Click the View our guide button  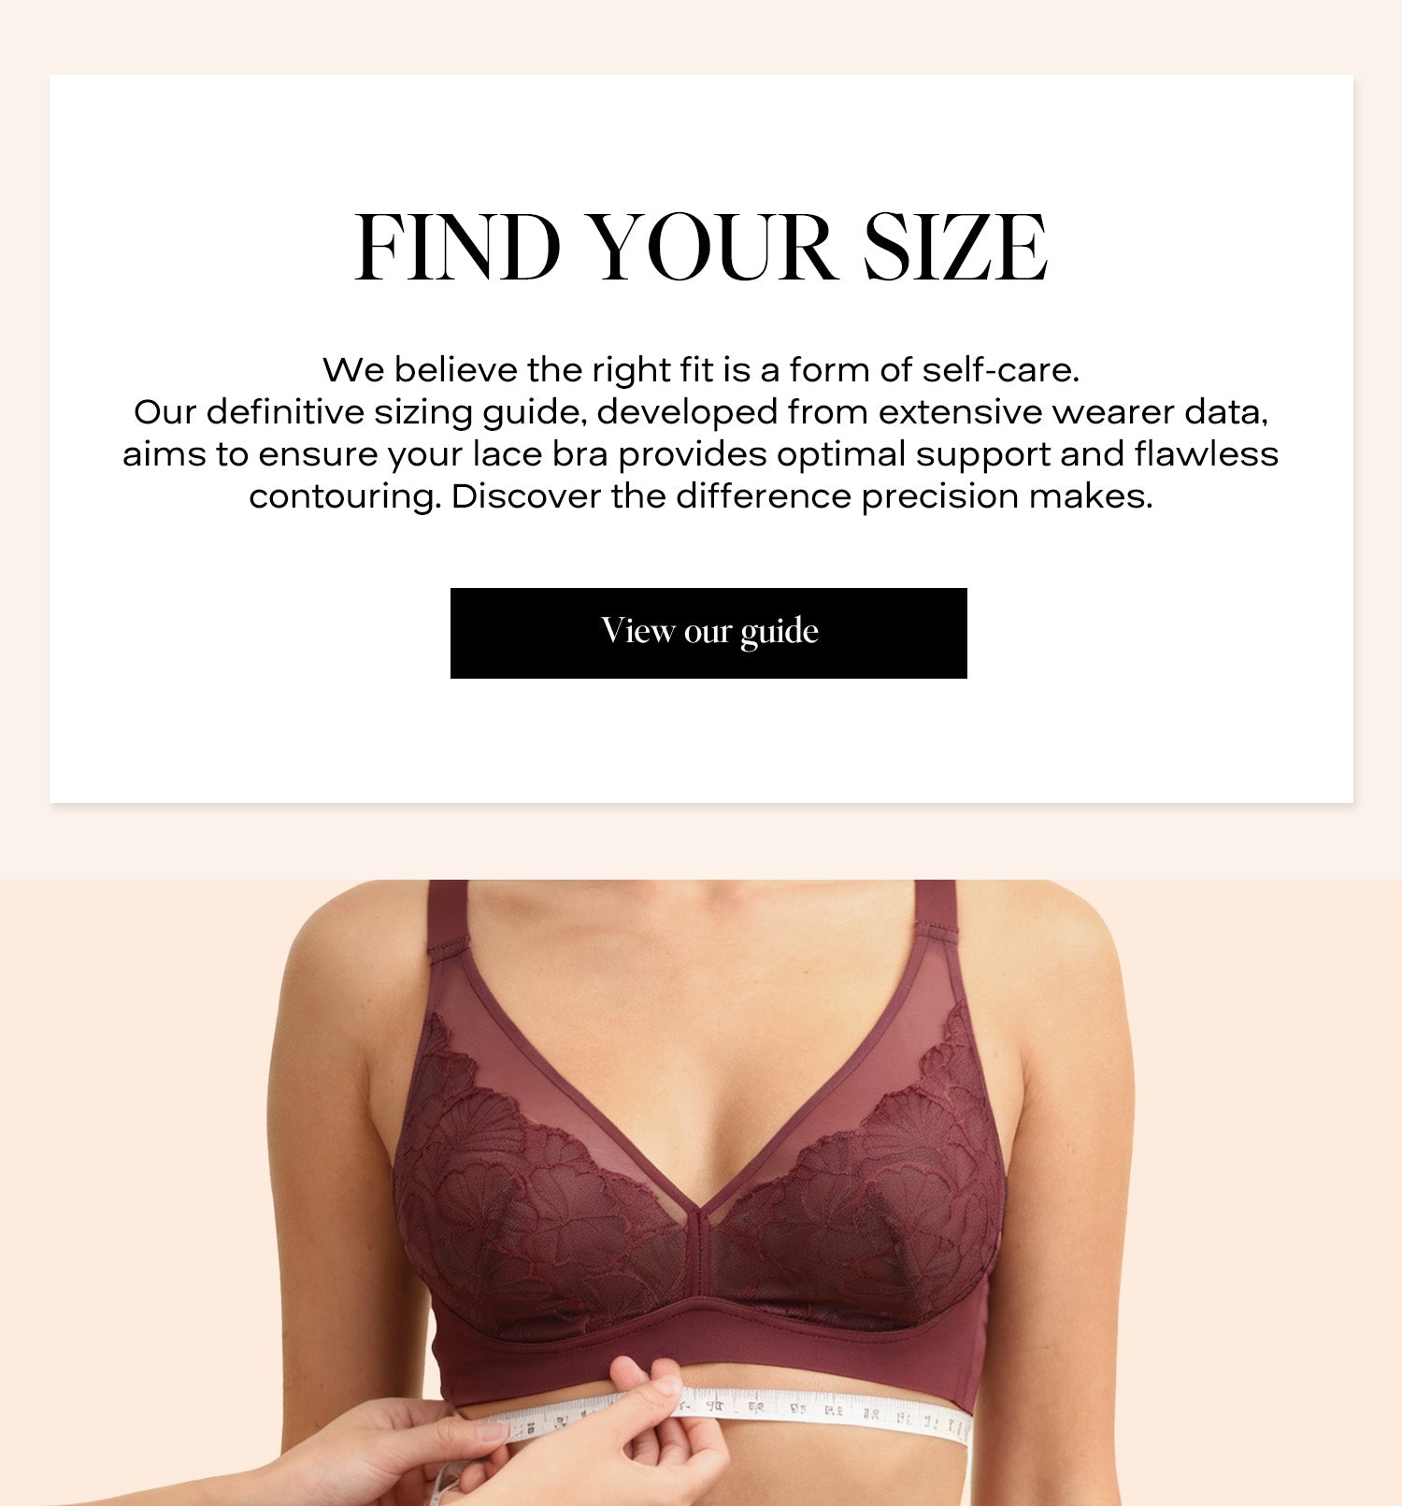(x=708, y=633)
